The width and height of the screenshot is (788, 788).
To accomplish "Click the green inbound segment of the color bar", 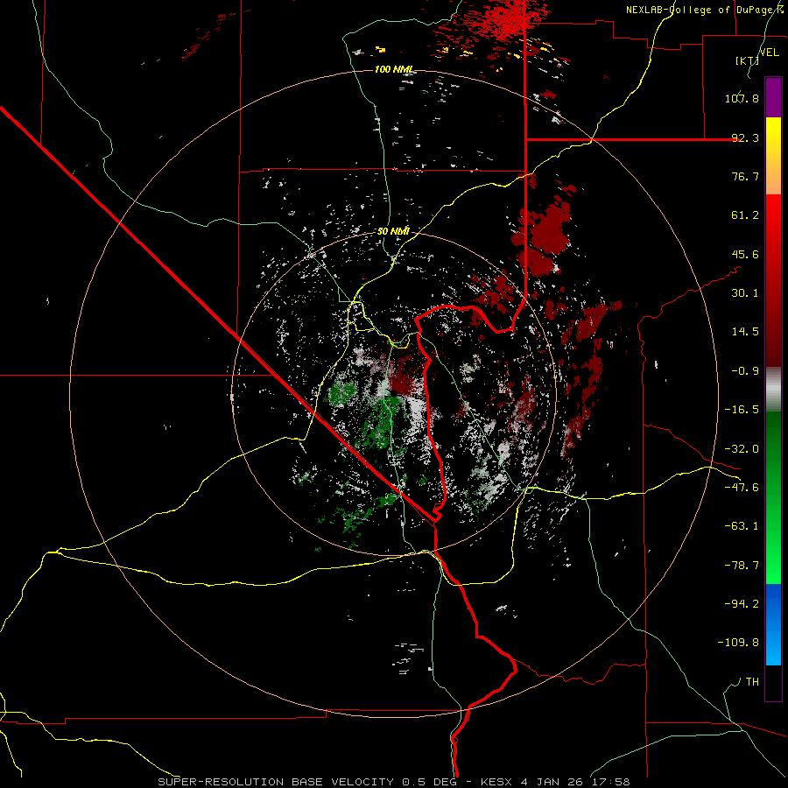I will pos(773,497).
